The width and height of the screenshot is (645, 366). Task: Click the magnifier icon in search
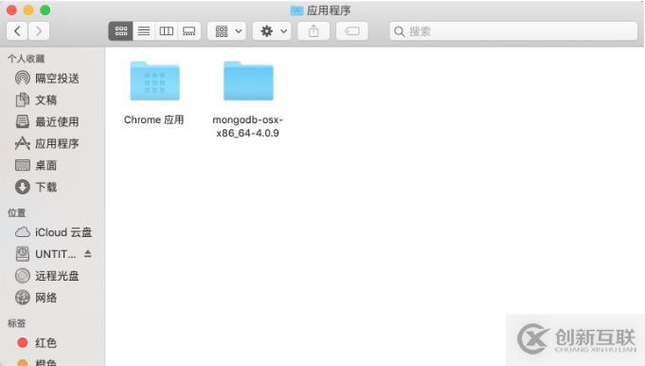click(x=399, y=31)
